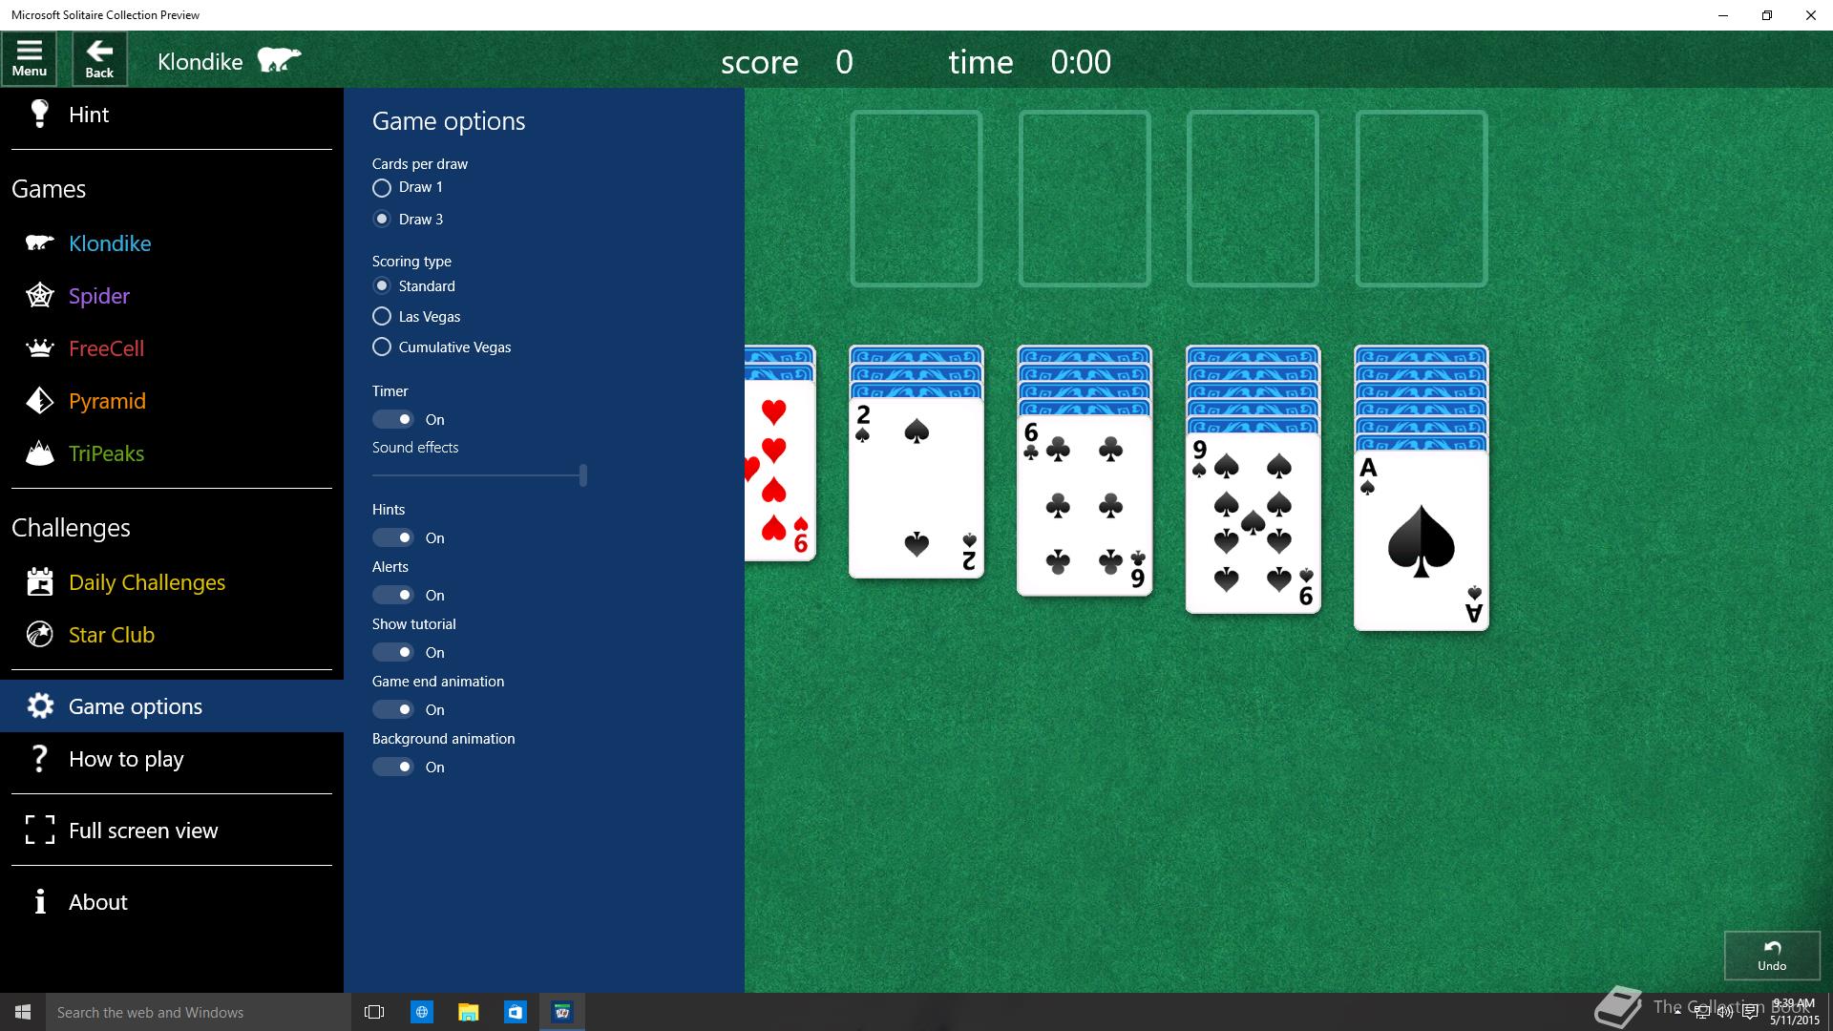
Task: Click the Ace of spades card
Action: coord(1422,540)
